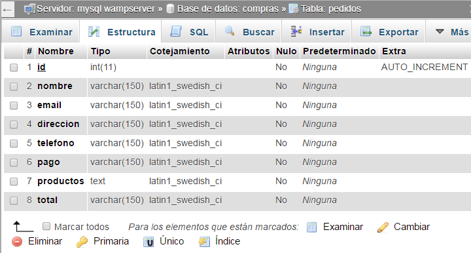Click the Insertar tab icon

pyautogui.click(x=296, y=31)
